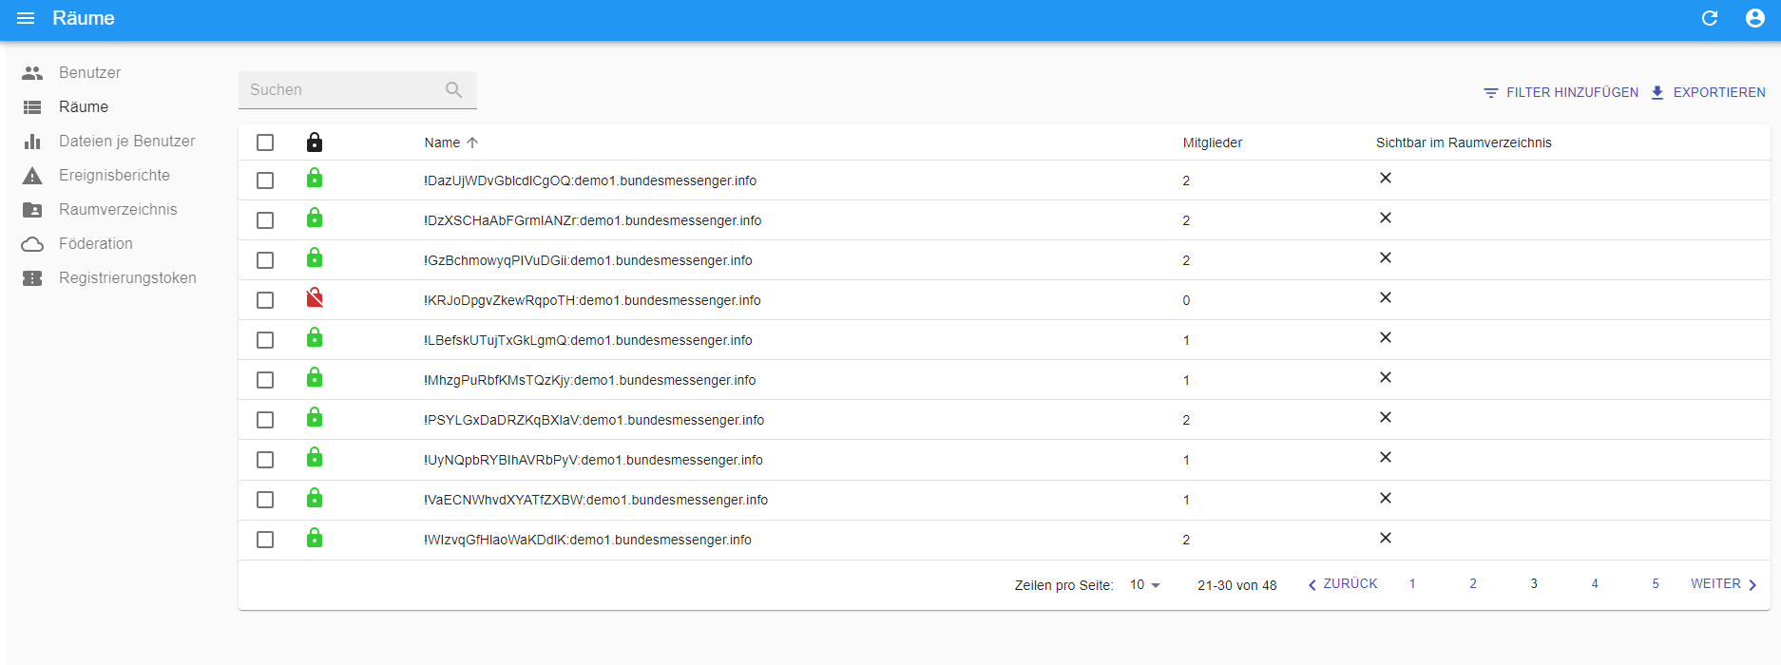The width and height of the screenshot is (1781, 665).
Task: Click the Sichtbar im Raumverzeichnis column header
Action: 1464,142
